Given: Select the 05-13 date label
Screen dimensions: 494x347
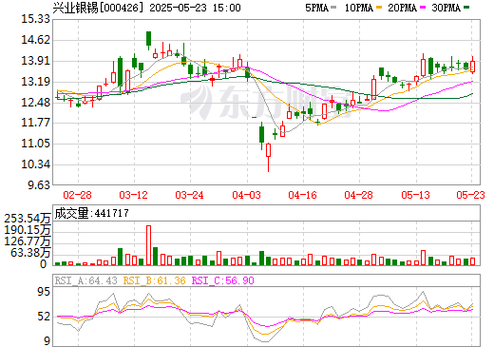Looking at the screenshot, I should pyautogui.click(x=415, y=195).
